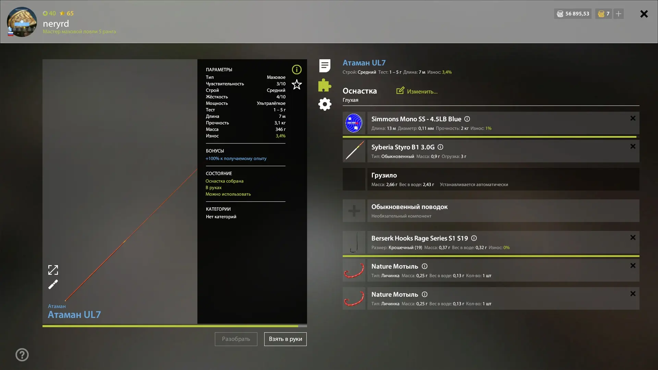The image size is (658, 370).
Task: Toggle the favorite star for Атаман UL7
Action: [296, 84]
